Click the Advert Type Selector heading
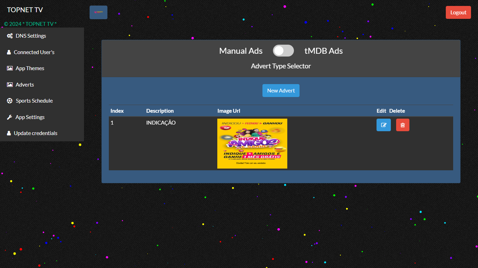478x268 pixels. click(281, 66)
